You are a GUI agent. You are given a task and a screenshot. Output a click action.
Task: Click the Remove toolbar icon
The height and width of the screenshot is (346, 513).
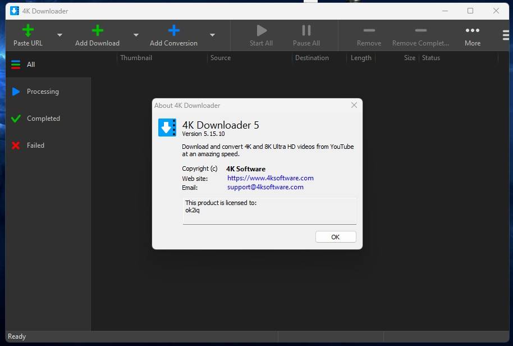[x=369, y=30]
